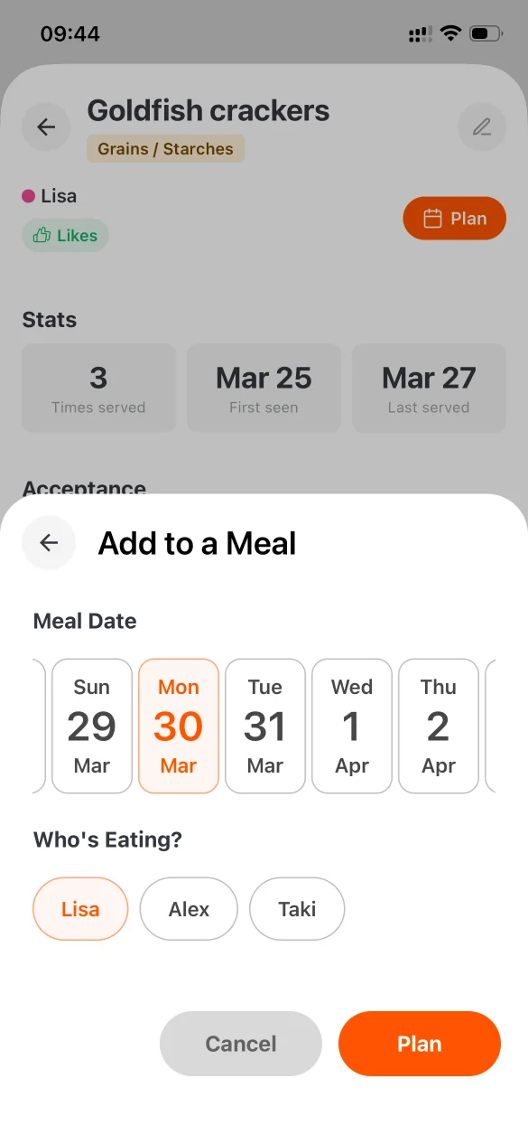Click the calendar icon inside the Plan button
The width and height of the screenshot is (528, 1144).
433,218
